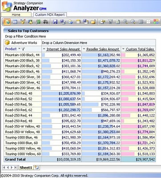
Task: Zoom out with the magnifier minus icon
Action: click(x=133, y=22)
